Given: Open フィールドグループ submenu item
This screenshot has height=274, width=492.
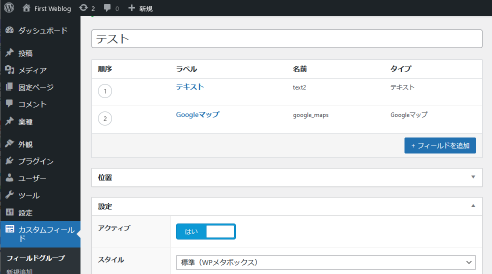Looking at the screenshot, I should point(36,258).
